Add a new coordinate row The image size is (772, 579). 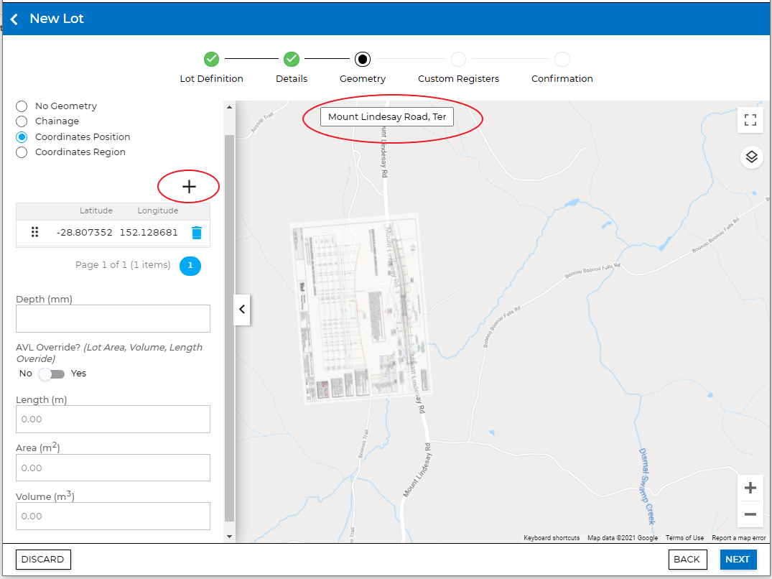tap(188, 186)
